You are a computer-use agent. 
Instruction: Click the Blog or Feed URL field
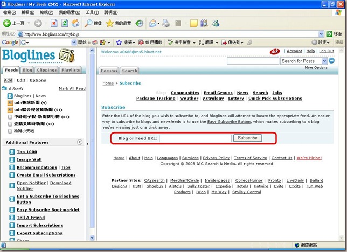pyautogui.click(x=195, y=138)
